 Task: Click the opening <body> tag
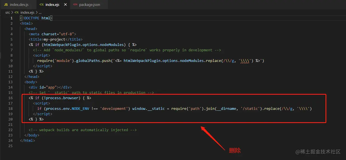point(31,82)
